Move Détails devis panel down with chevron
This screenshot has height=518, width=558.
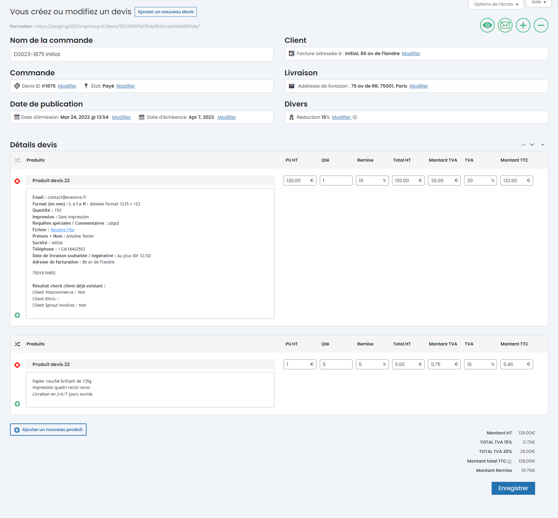(532, 145)
